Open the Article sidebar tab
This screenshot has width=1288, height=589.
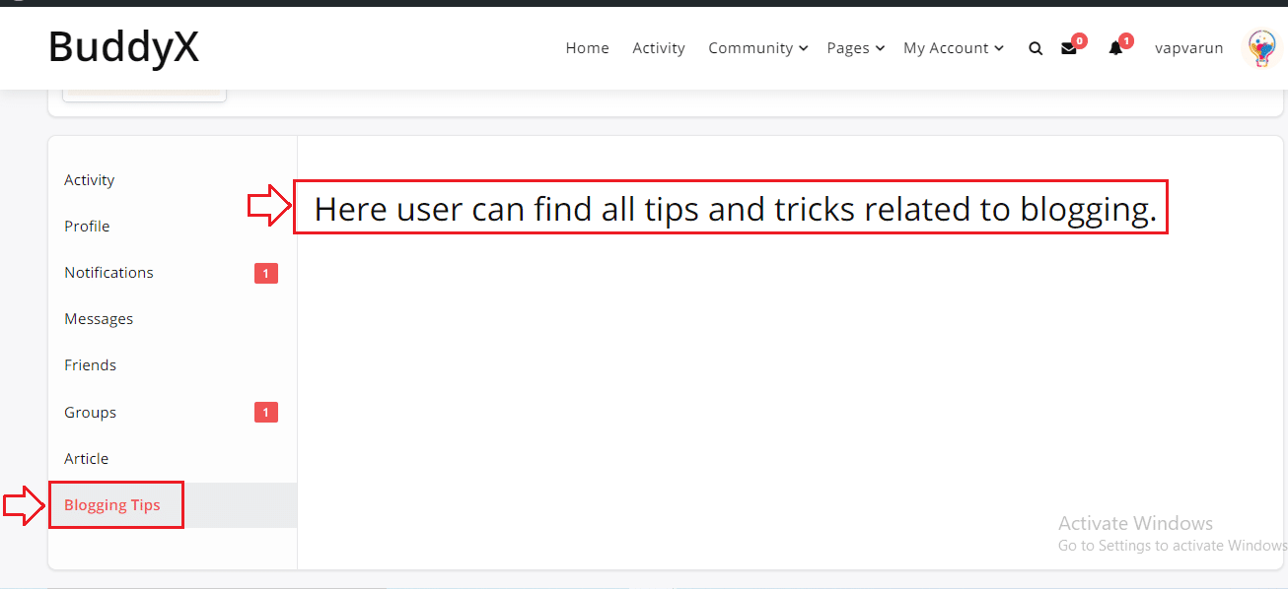87,459
